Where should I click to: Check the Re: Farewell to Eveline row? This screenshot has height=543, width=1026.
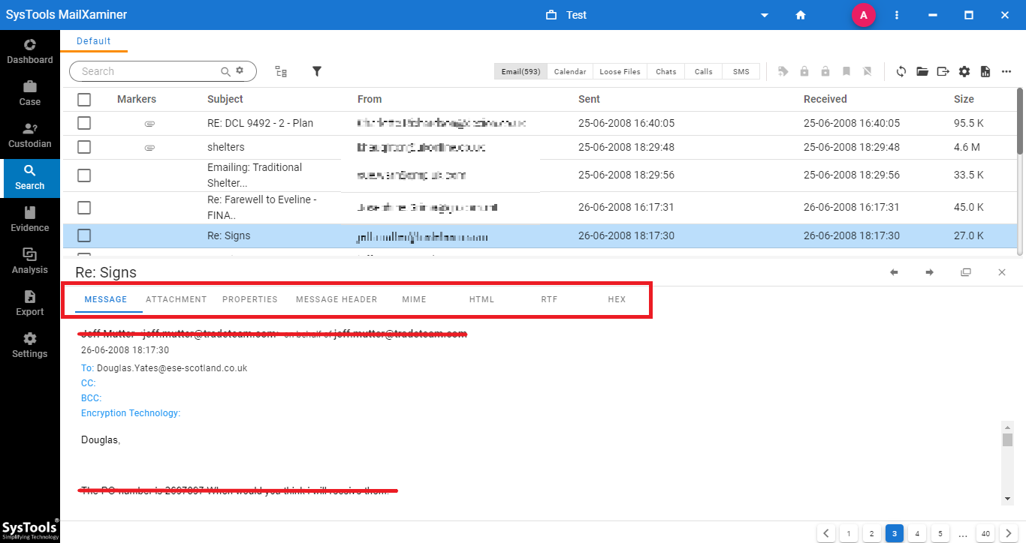click(x=84, y=207)
